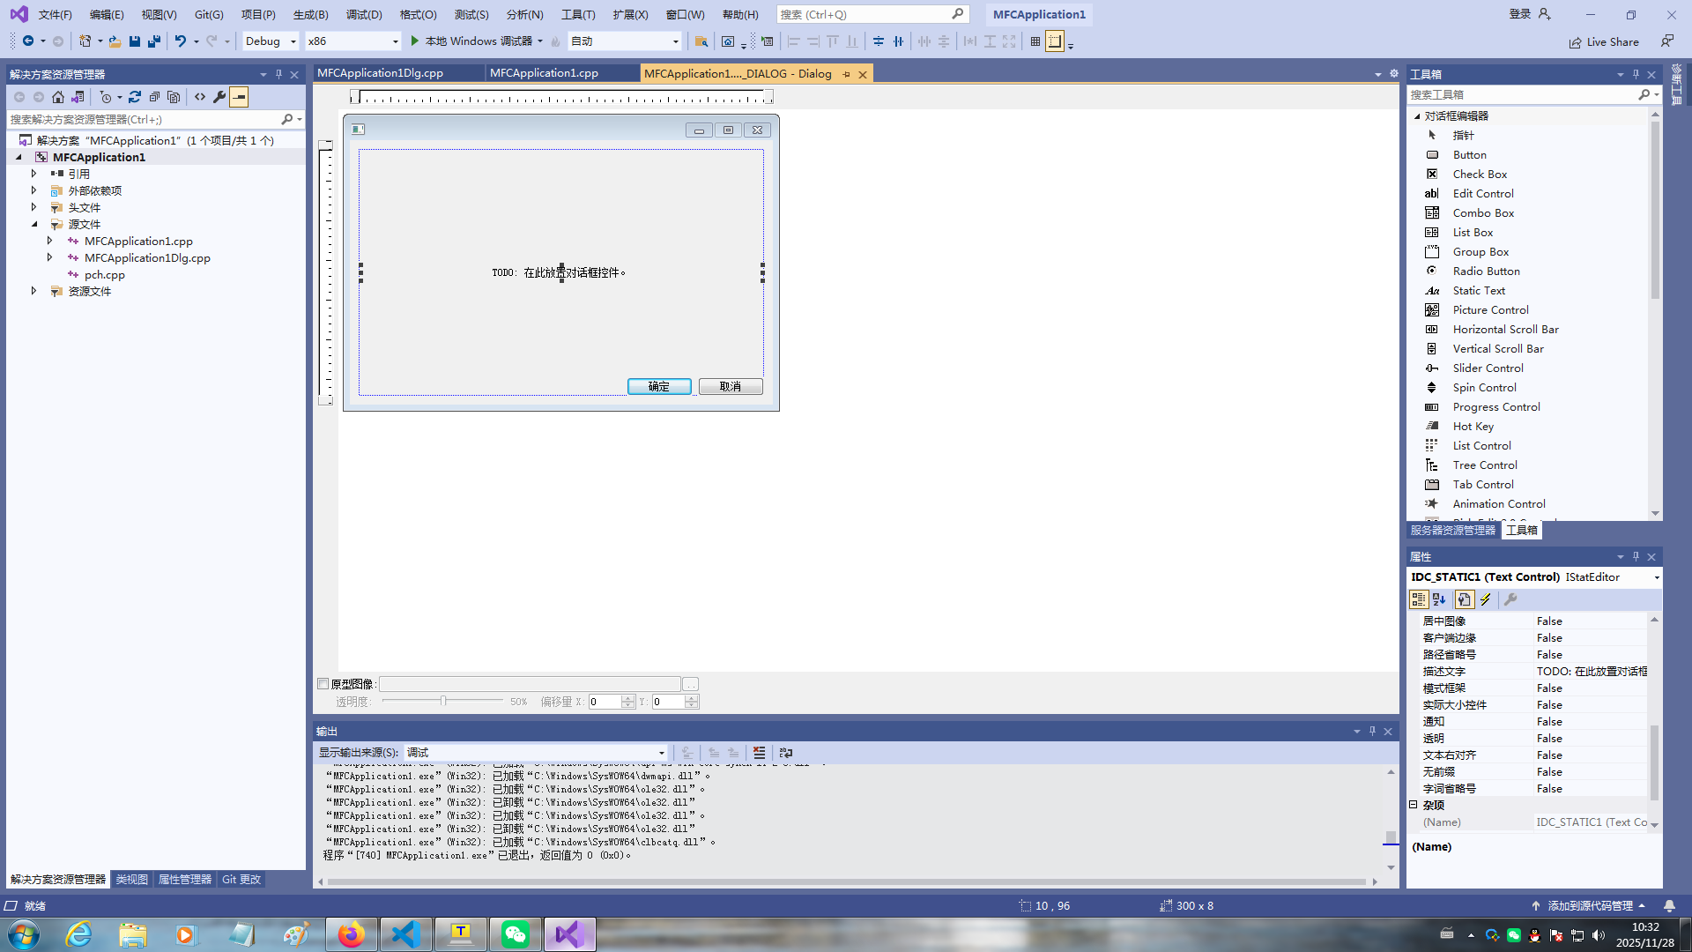This screenshot has width=1692, height=952.
Task: Expand the 头文件 folder node
Action: point(34,208)
